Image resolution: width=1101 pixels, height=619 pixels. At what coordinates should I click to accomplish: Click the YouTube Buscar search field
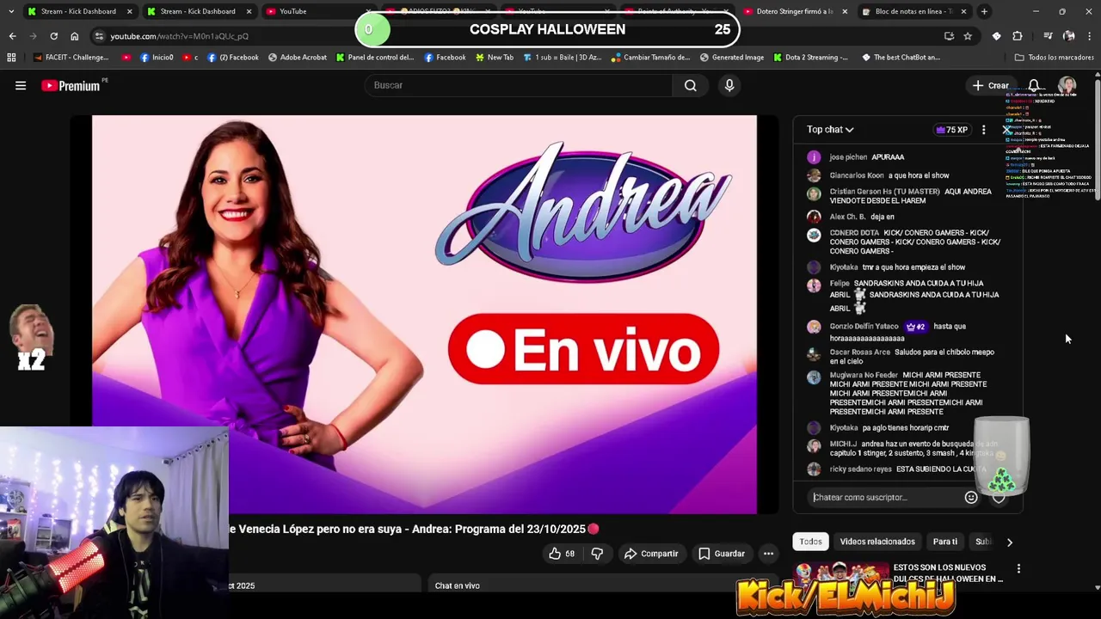519,85
